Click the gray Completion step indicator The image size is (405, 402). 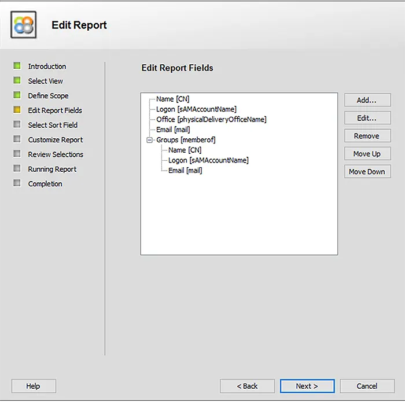coord(17,183)
